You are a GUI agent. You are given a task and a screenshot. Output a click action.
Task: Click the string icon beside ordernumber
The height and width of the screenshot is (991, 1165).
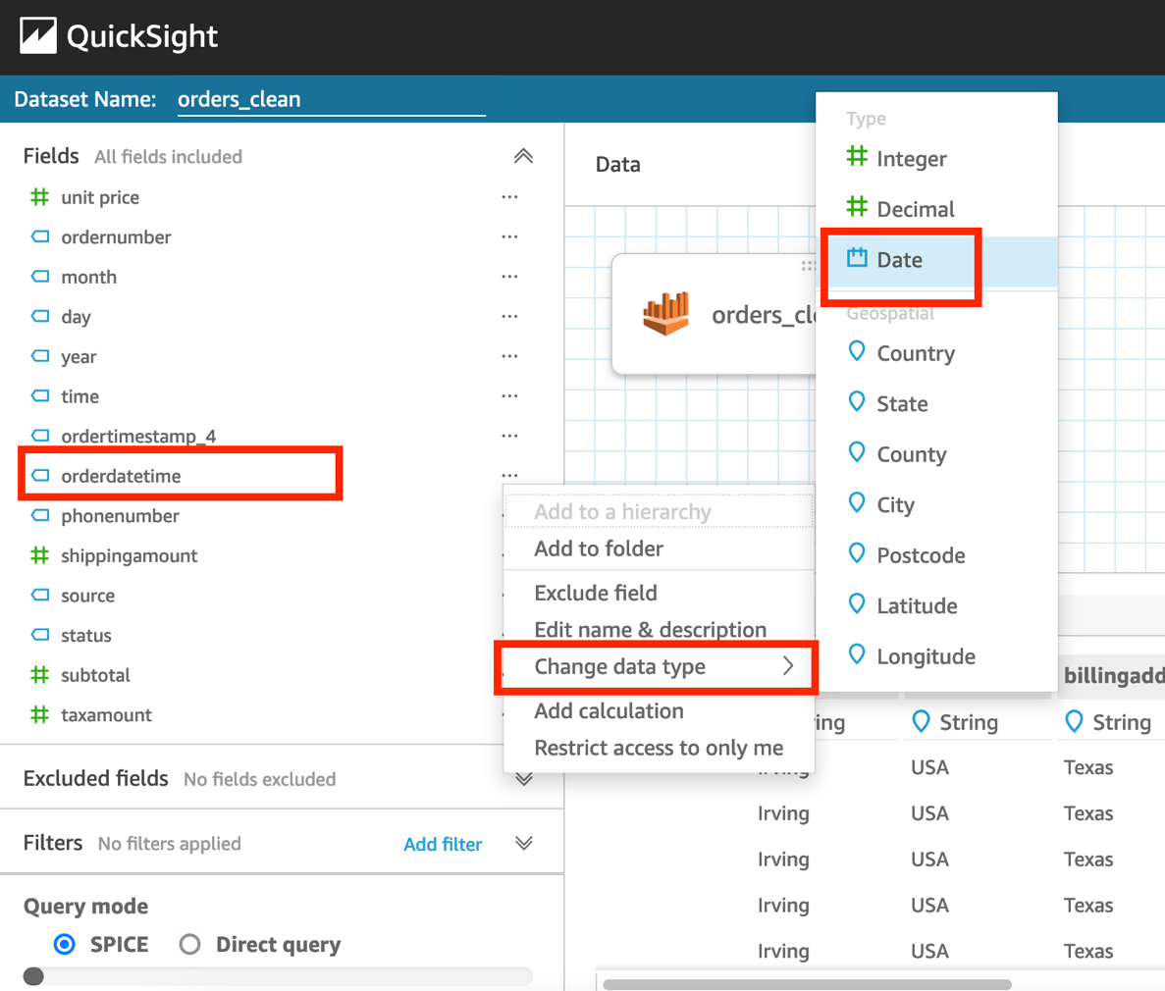(x=40, y=237)
